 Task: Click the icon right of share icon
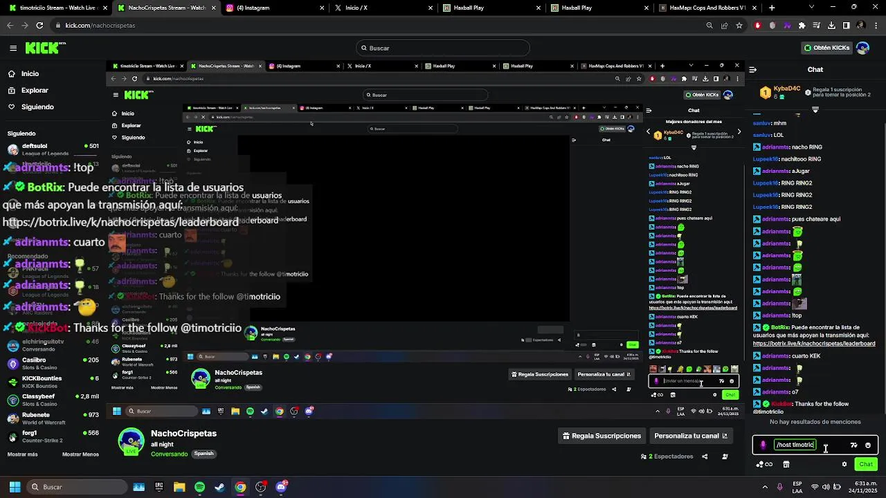coord(725,456)
